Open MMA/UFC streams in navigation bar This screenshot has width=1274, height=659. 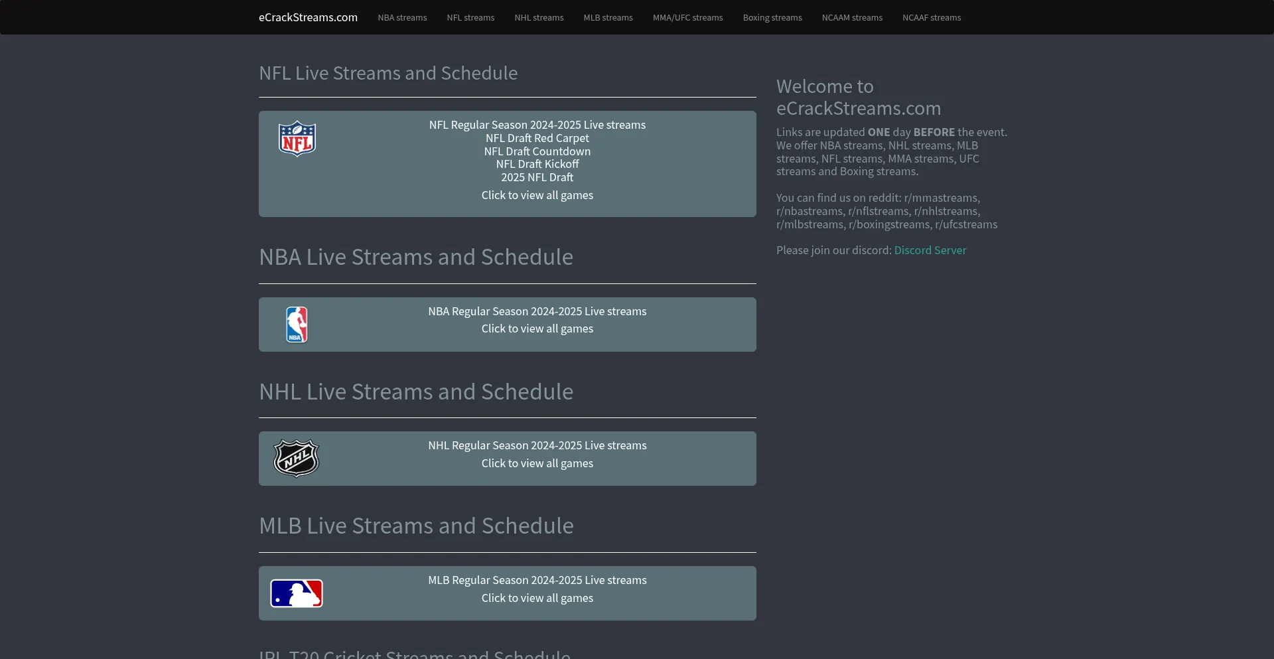pos(687,17)
